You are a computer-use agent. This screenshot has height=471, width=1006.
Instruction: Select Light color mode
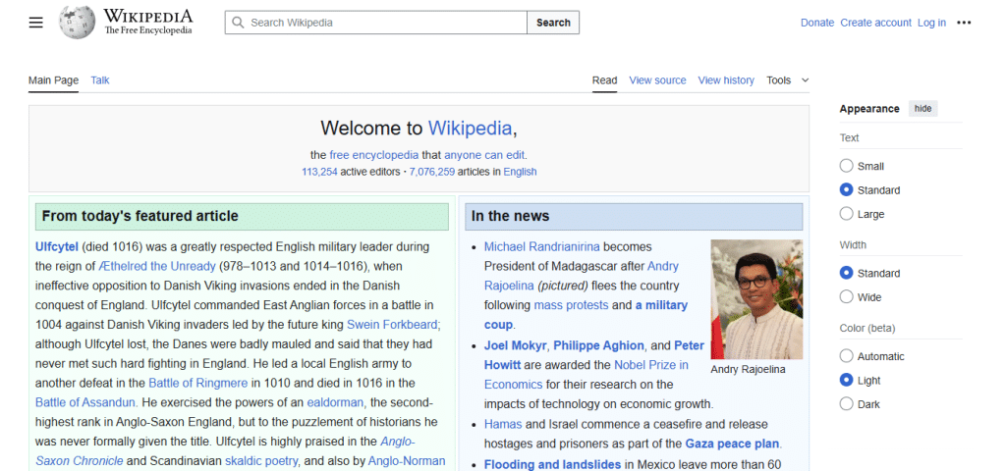tap(846, 380)
